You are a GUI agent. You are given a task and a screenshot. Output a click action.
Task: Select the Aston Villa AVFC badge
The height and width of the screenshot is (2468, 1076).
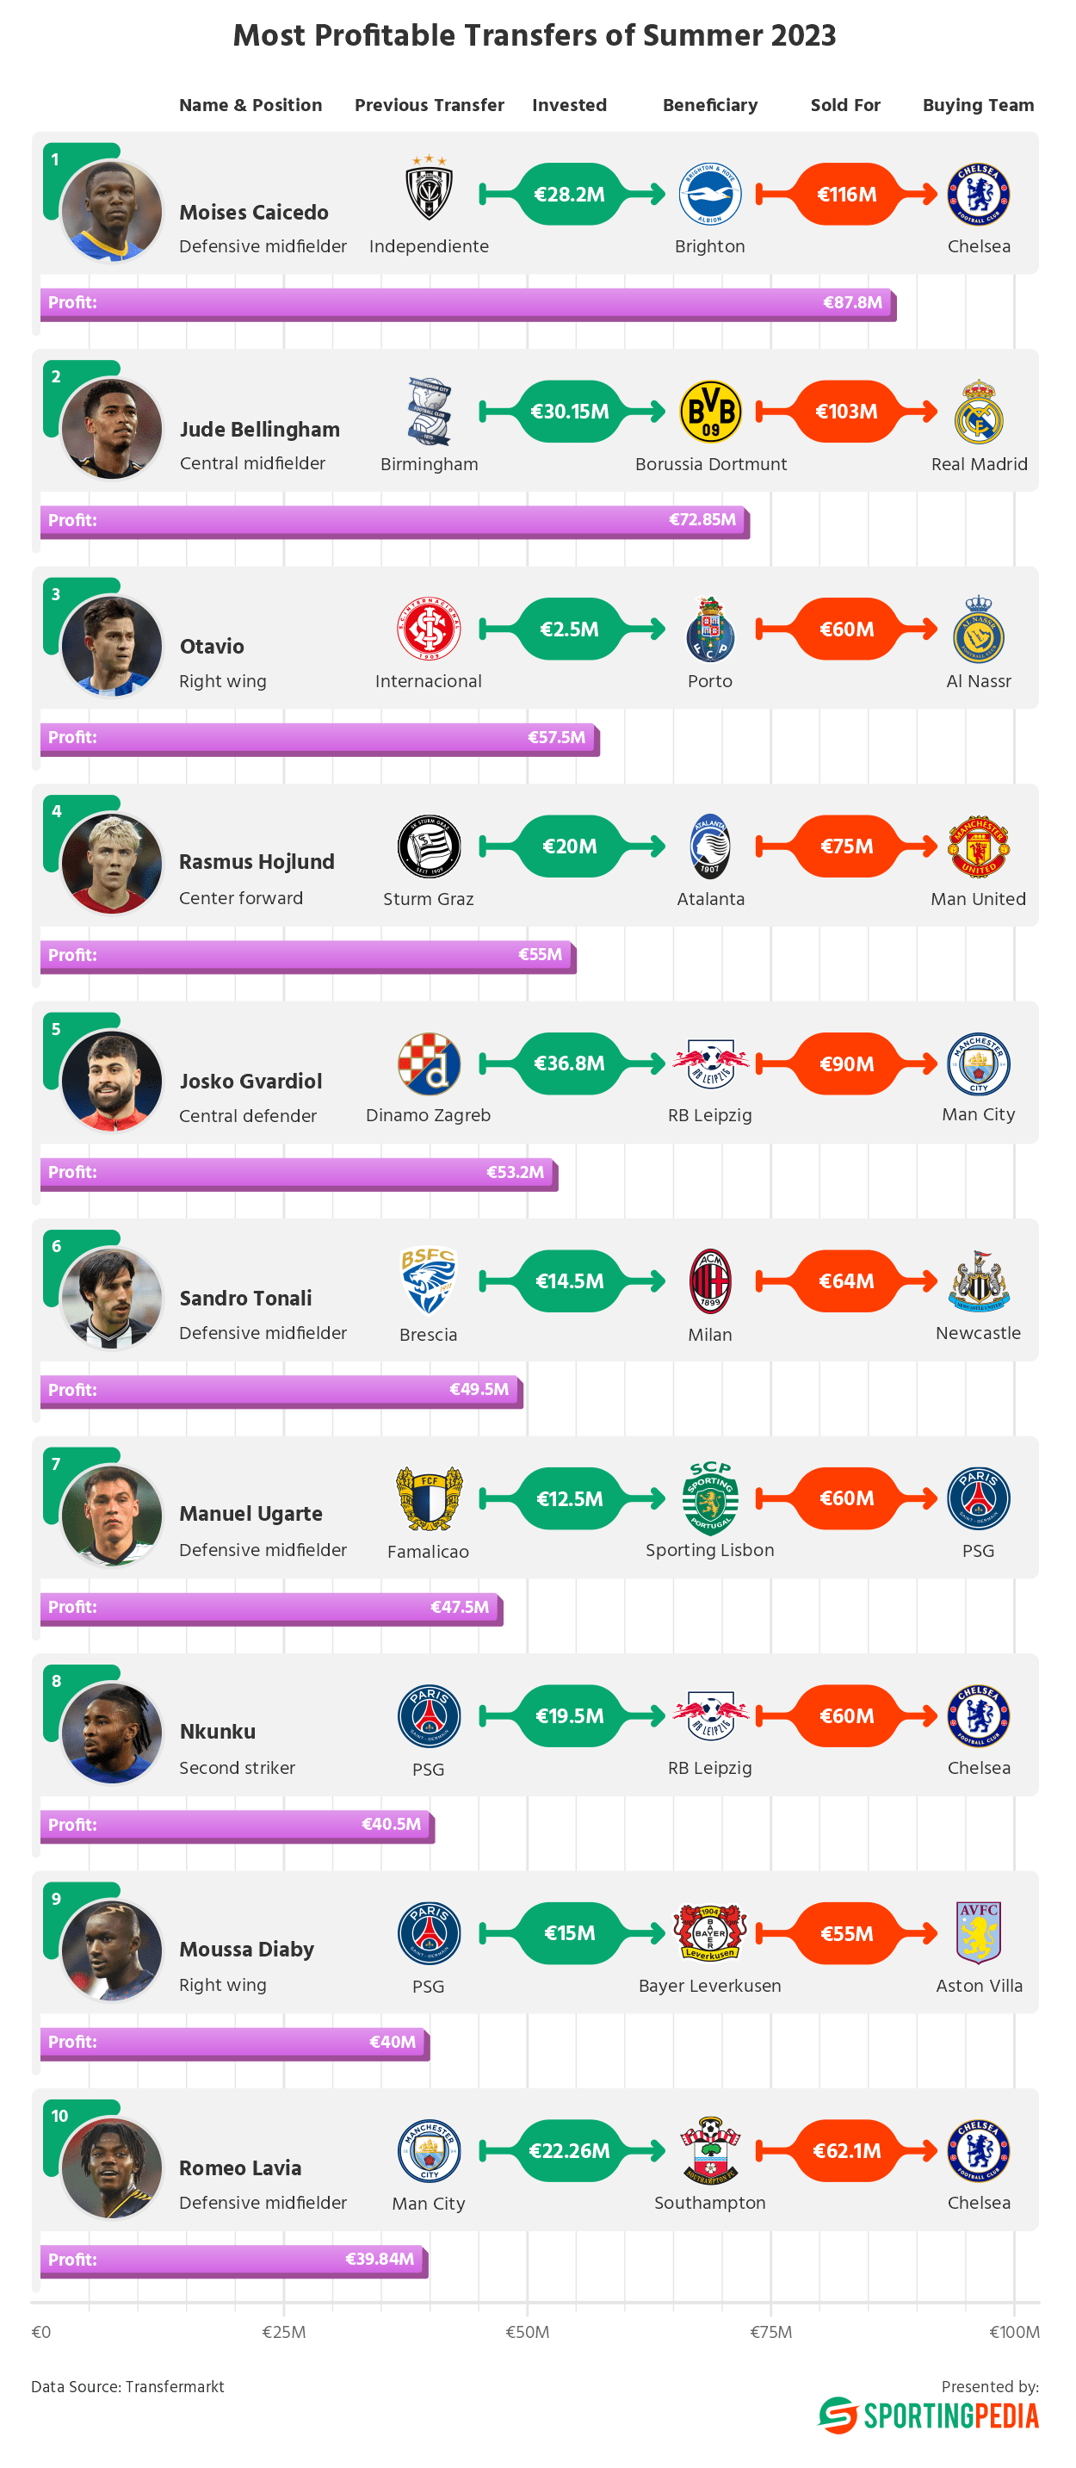[x=977, y=1933]
